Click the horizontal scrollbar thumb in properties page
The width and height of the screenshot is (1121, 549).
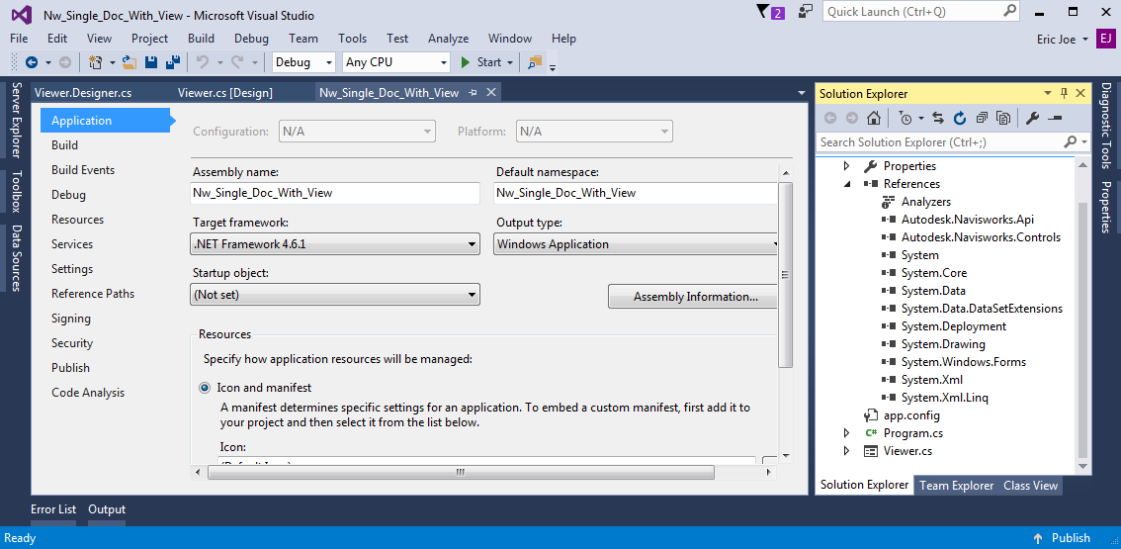coord(461,473)
